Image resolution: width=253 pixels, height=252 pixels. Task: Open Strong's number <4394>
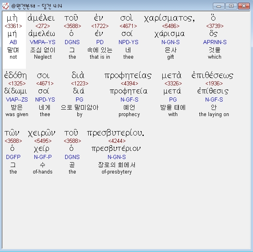coord(130,83)
